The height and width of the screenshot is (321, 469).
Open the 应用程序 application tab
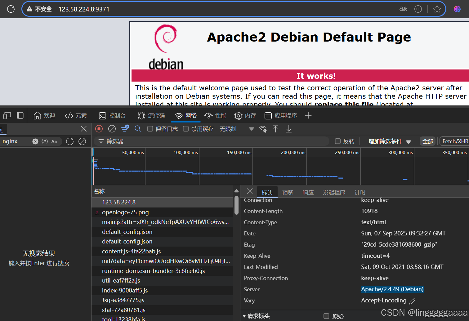pyautogui.click(x=281, y=116)
